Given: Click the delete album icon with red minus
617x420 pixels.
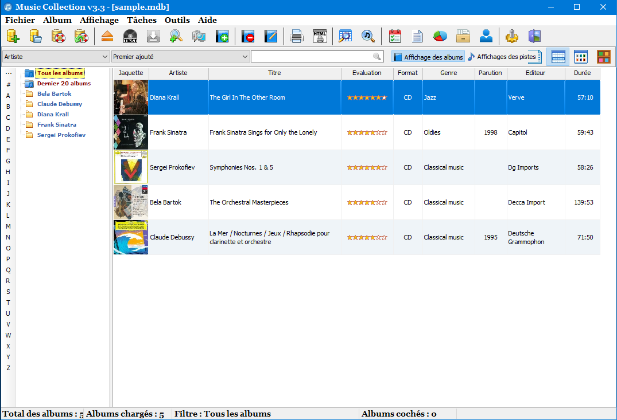Looking at the screenshot, I should point(248,36).
